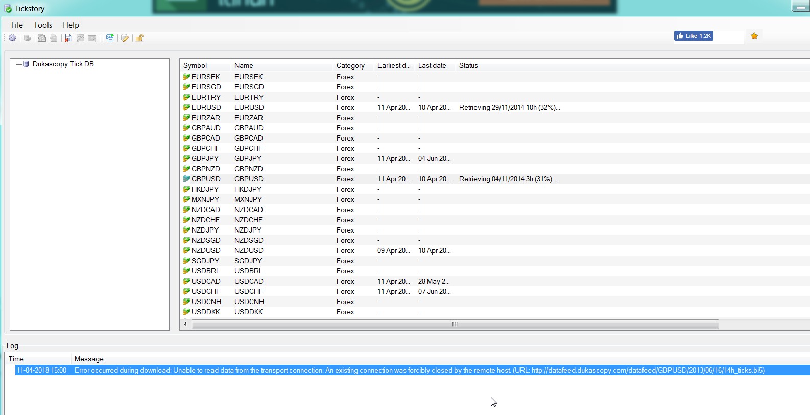Open settings via the gear toolbar icon

point(12,38)
